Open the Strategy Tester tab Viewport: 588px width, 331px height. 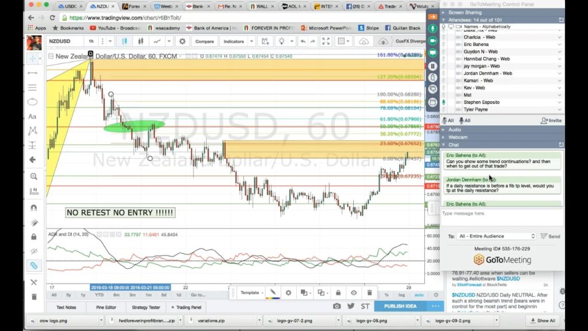[x=146, y=307]
